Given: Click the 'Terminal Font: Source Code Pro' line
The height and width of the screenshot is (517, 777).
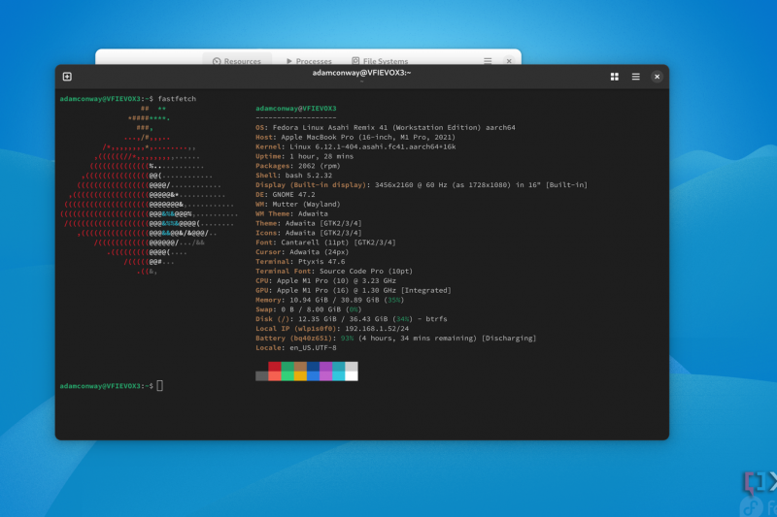Looking at the screenshot, I should [334, 272].
